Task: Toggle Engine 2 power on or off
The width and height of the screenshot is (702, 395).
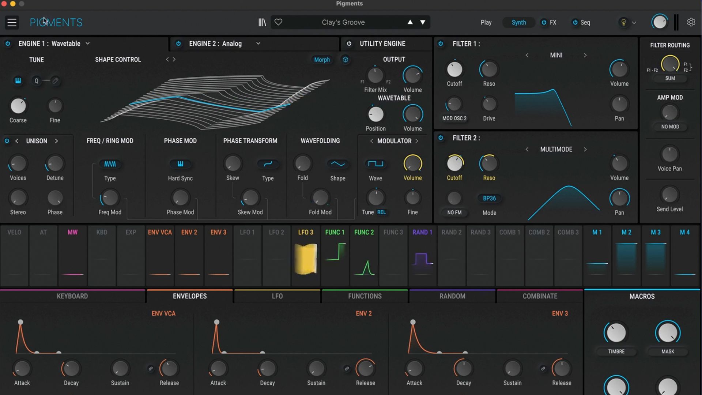Action: pyautogui.click(x=179, y=44)
